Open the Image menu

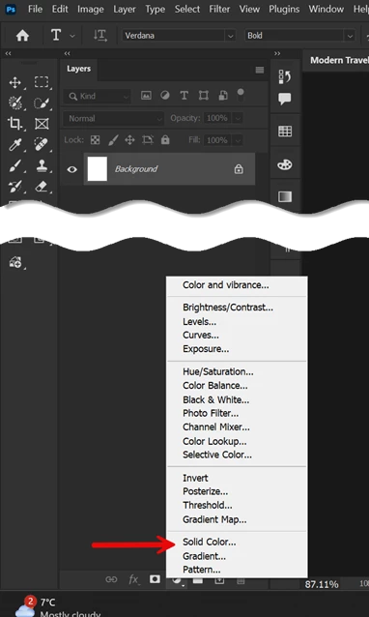click(91, 9)
